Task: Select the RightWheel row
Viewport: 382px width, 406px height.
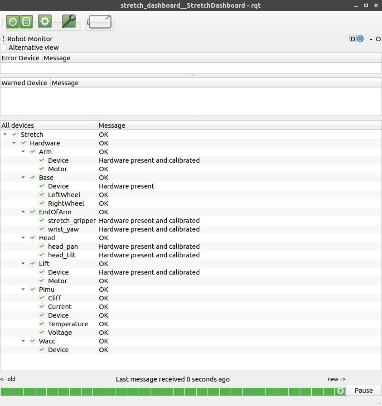Action: 191,203
